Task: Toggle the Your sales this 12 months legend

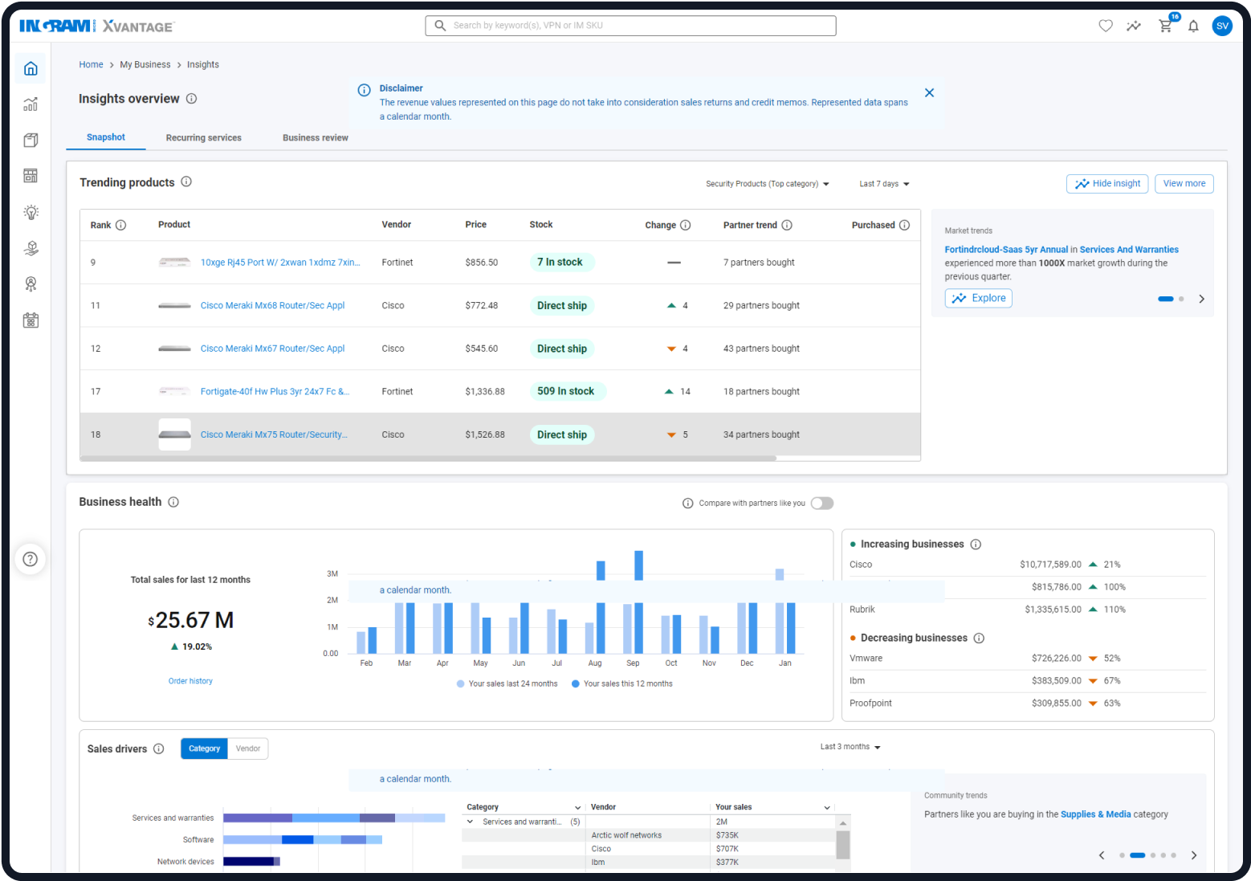Action: 622,684
